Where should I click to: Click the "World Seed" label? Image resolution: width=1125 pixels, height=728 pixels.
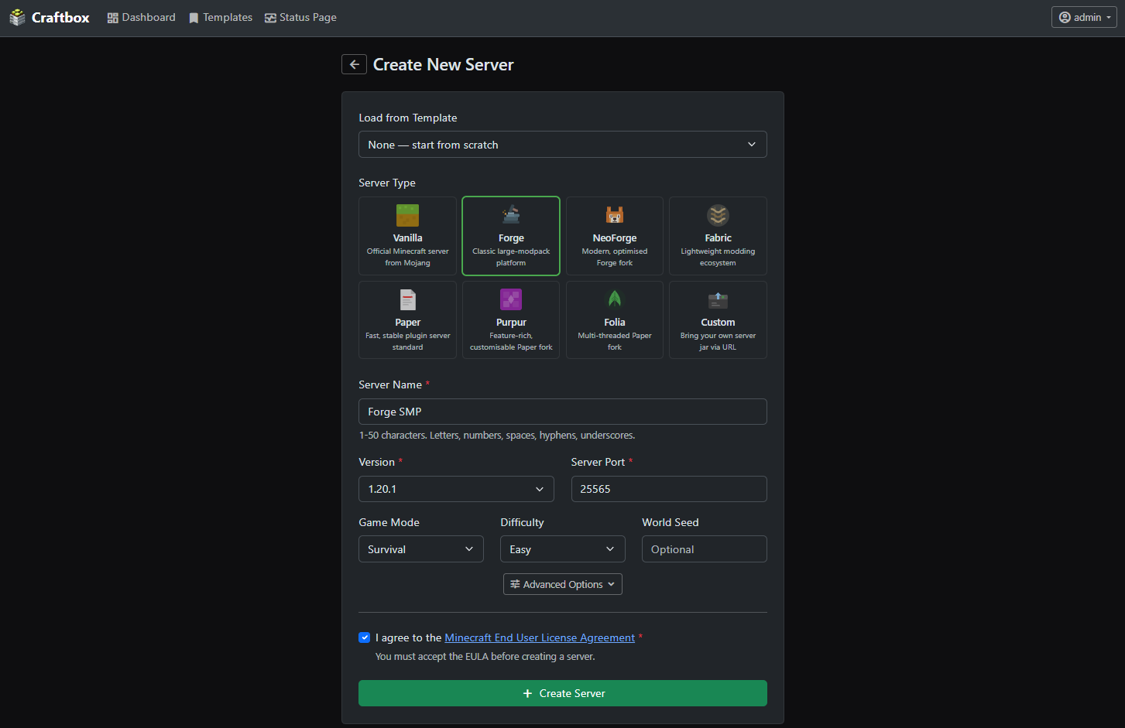[x=671, y=522]
